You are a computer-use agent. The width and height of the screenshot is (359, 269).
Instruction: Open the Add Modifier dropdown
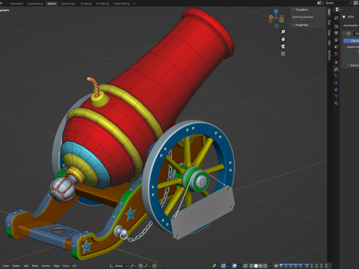click(x=351, y=25)
